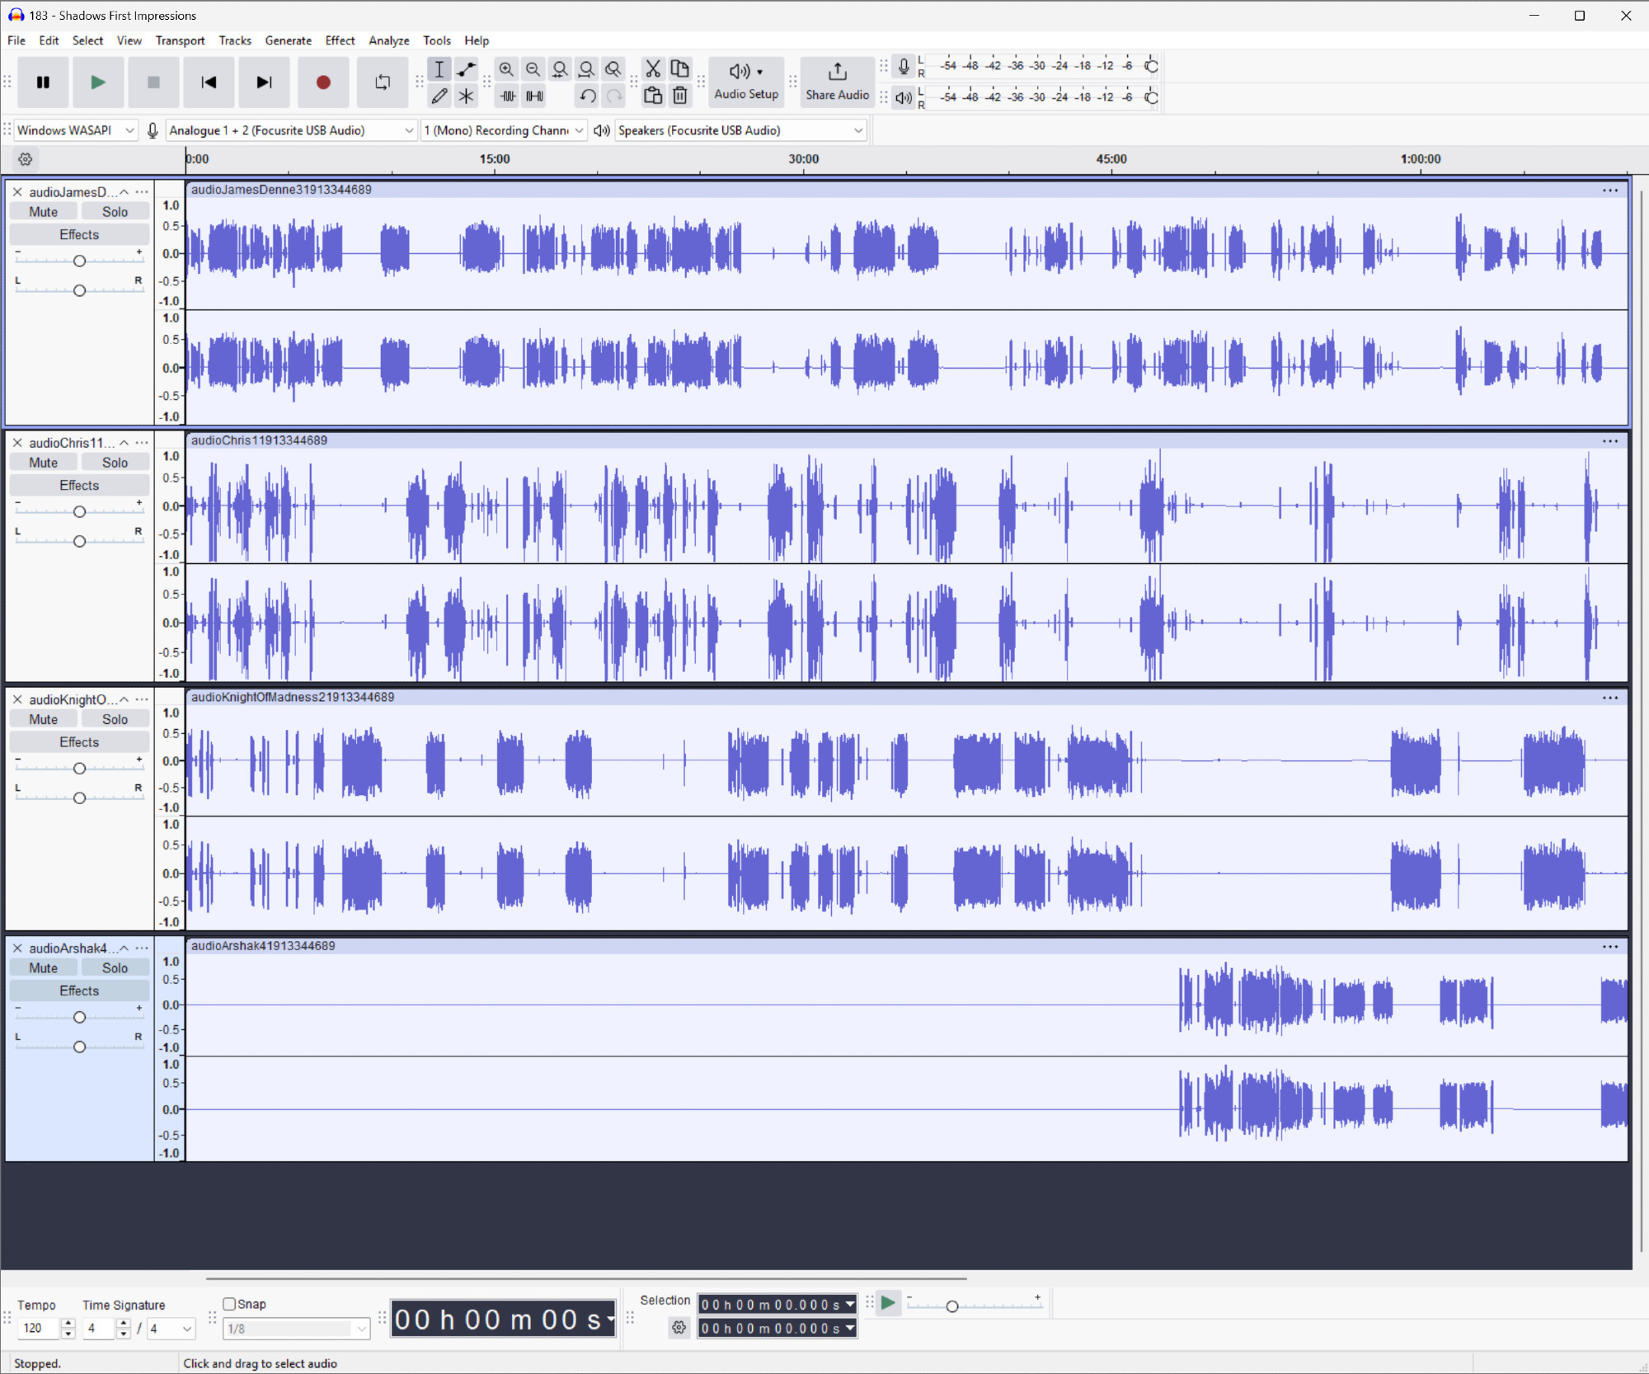This screenshot has height=1374, width=1649.
Task: Toggle the Loop playback button
Action: 383,82
